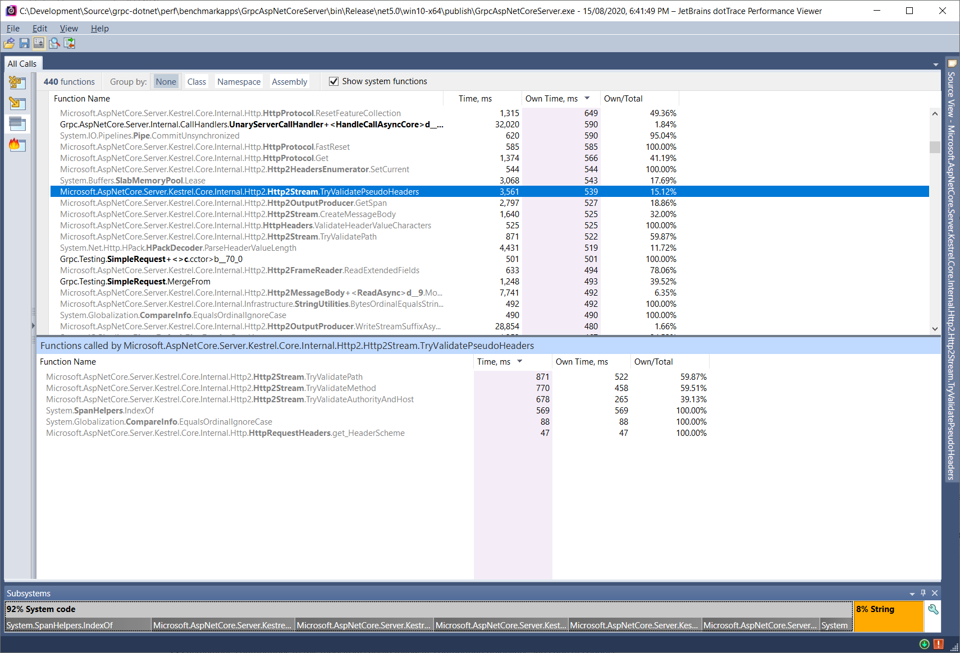Group functions by Namespace
This screenshot has height=653, width=960.
click(x=239, y=81)
